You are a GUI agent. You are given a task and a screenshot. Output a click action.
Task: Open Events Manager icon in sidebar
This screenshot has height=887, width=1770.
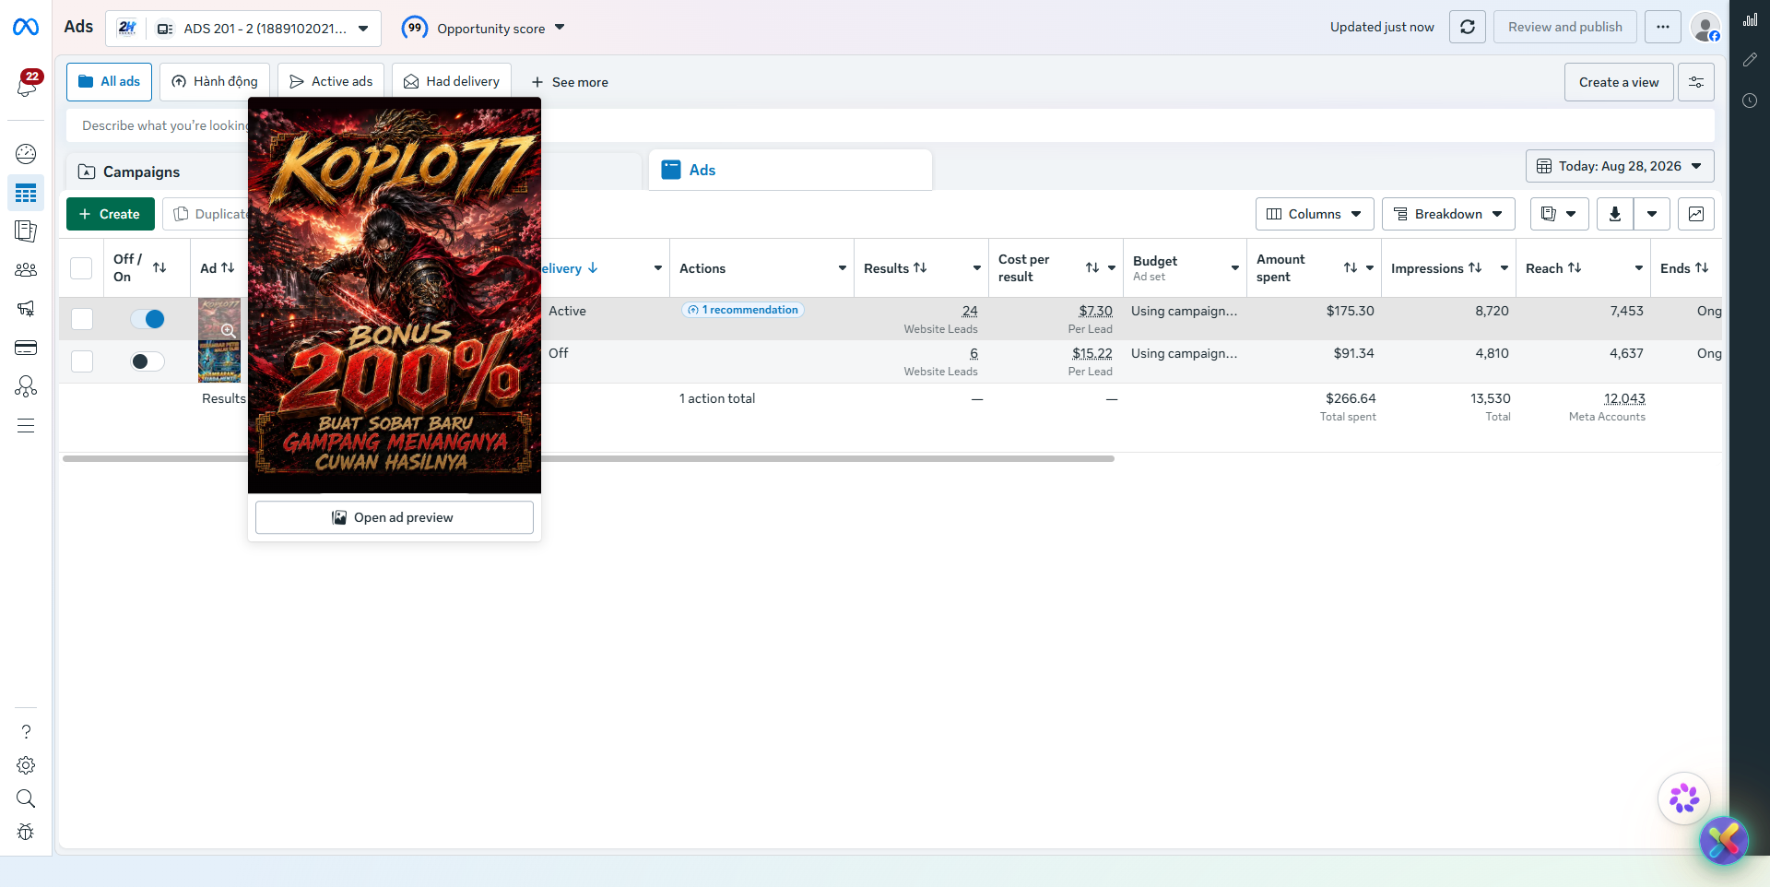[26, 386]
